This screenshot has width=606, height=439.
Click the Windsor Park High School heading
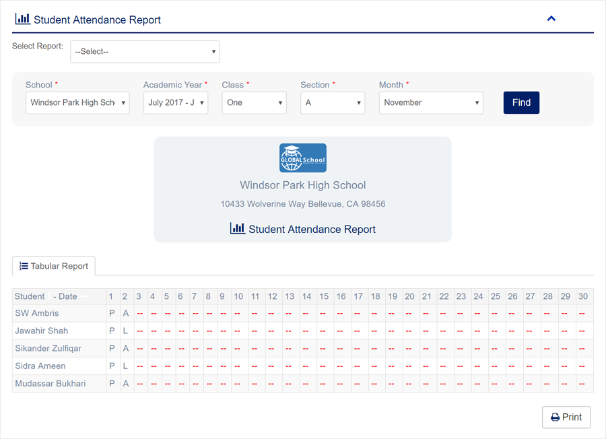pyautogui.click(x=303, y=185)
